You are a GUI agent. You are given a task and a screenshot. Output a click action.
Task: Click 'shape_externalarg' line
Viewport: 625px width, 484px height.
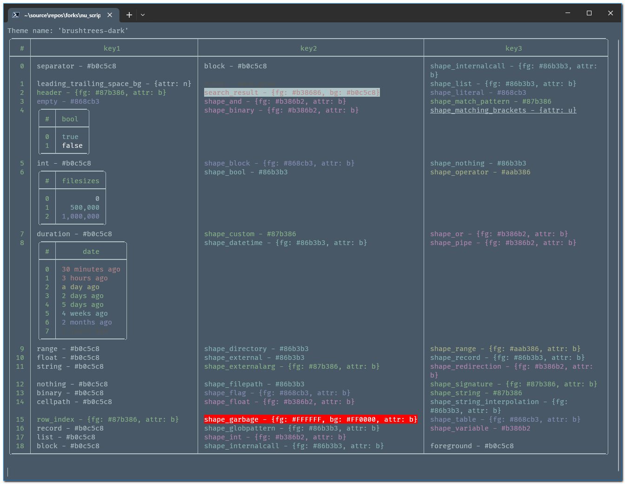(292, 366)
